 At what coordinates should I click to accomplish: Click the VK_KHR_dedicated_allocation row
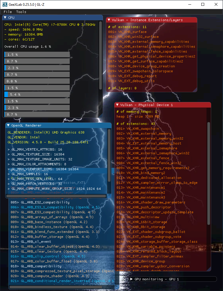pos(149,178)
